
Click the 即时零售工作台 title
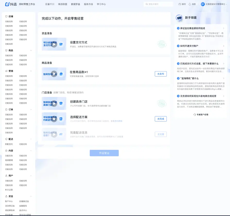click(x=27, y=4)
